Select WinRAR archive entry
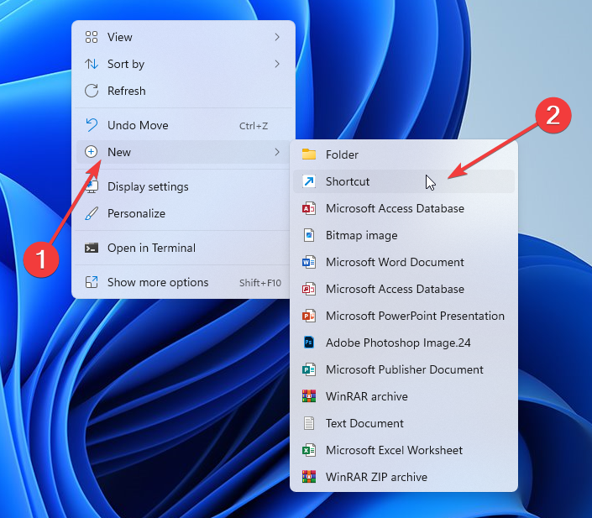Viewport: 592px width, 518px height. (x=404, y=396)
